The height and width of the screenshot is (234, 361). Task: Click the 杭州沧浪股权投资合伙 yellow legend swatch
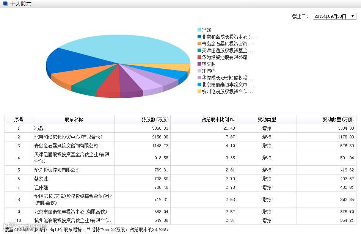pos(199,91)
